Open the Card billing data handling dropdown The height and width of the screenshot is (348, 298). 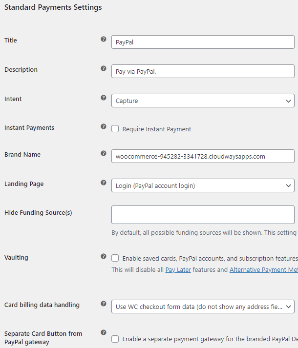tap(203, 307)
